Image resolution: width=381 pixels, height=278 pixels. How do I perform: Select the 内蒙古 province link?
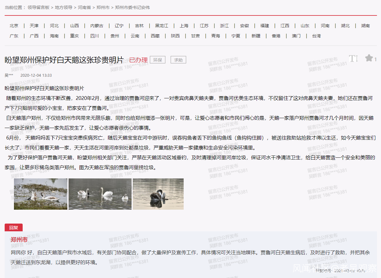pyautogui.click(x=97, y=26)
